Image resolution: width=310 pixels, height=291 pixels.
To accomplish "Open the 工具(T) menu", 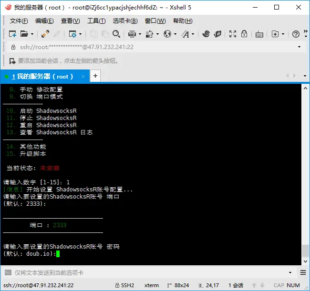I will coord(96,21).
